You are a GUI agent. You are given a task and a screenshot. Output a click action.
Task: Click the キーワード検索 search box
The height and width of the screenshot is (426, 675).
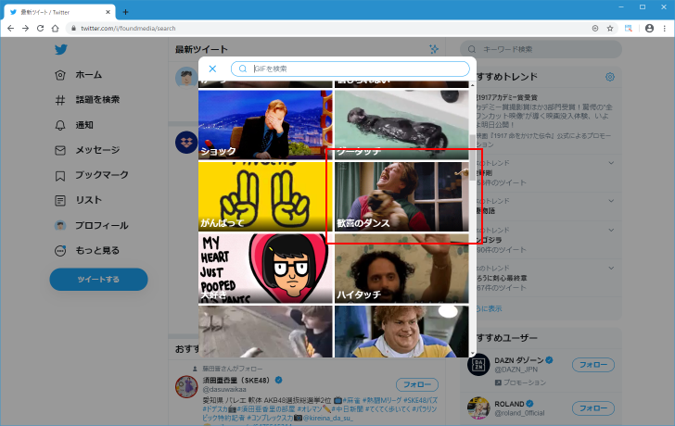pos(541,49)
